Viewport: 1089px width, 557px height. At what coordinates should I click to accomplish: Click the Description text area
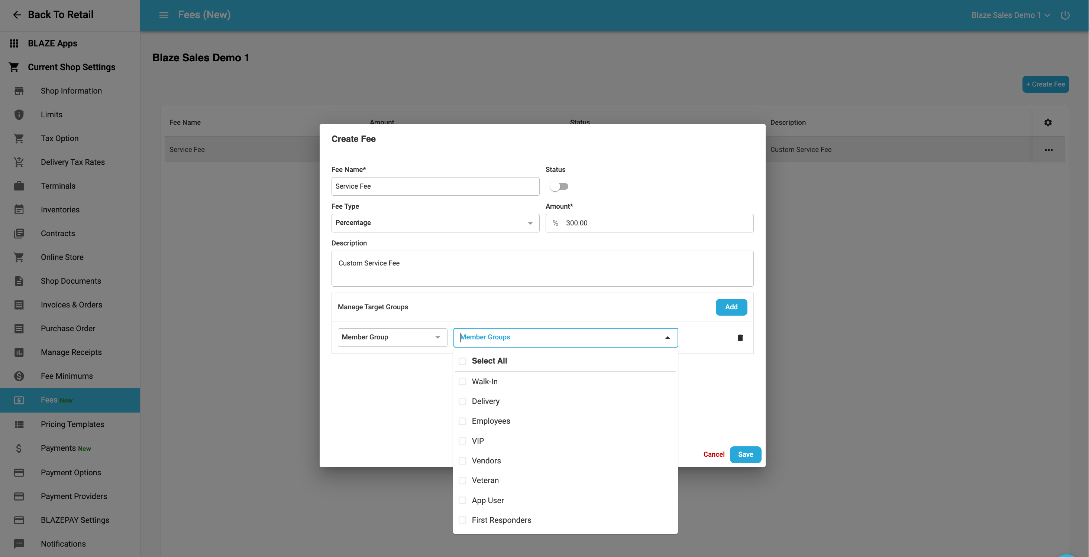click(x=542, y=268)
